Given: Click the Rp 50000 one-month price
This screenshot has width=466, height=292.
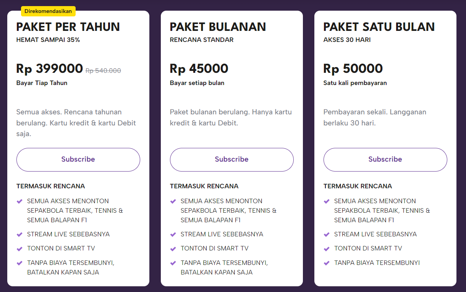Looking at the screenshot, I should 353,69.
